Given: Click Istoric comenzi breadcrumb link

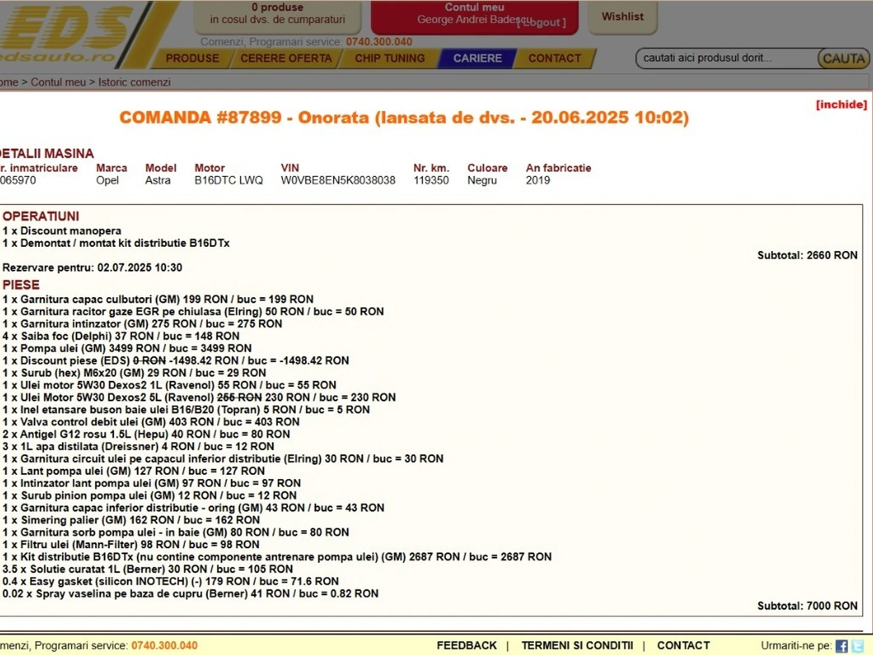Looking at the screenshot, I should pyautogui.click(x=134, y=82).
